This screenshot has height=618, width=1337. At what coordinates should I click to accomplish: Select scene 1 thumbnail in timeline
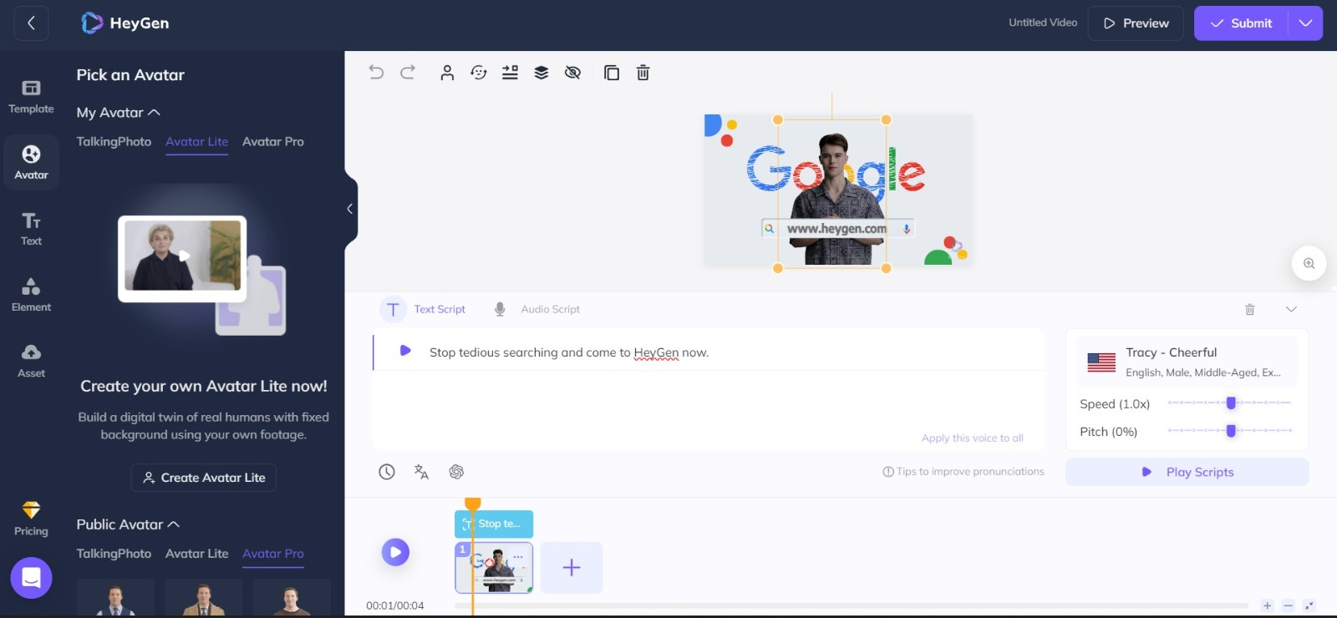(494, 568)
